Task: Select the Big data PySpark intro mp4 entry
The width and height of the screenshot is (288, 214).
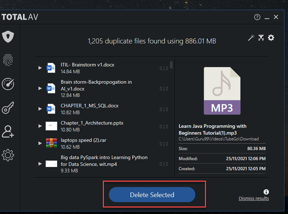Action: coord(104,160)
